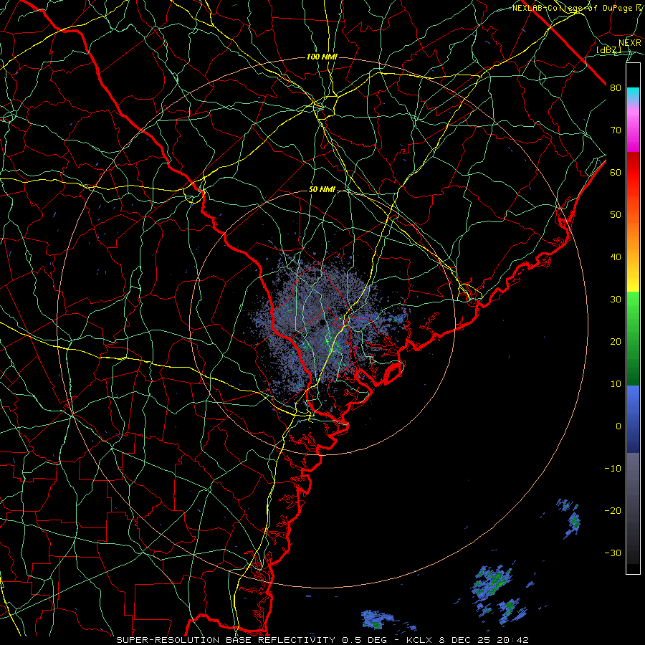Viewport: 645px width, 645px height.
Task: Click the 70 value on the dBZ scale
Action: (x=616, y=130)
